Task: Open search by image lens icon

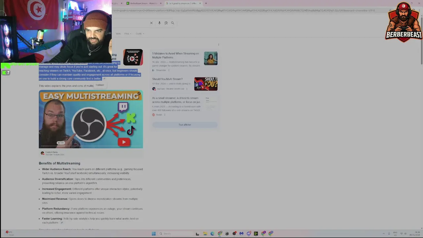Action: [x=166, y=23]
